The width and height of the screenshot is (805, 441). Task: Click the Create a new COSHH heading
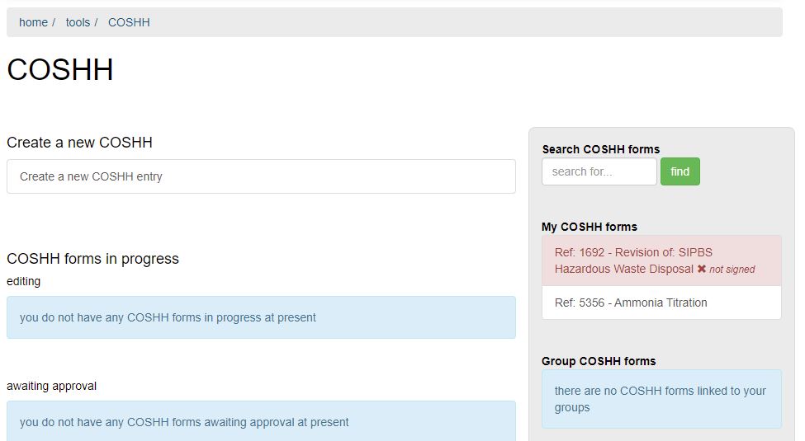point(79,143)
